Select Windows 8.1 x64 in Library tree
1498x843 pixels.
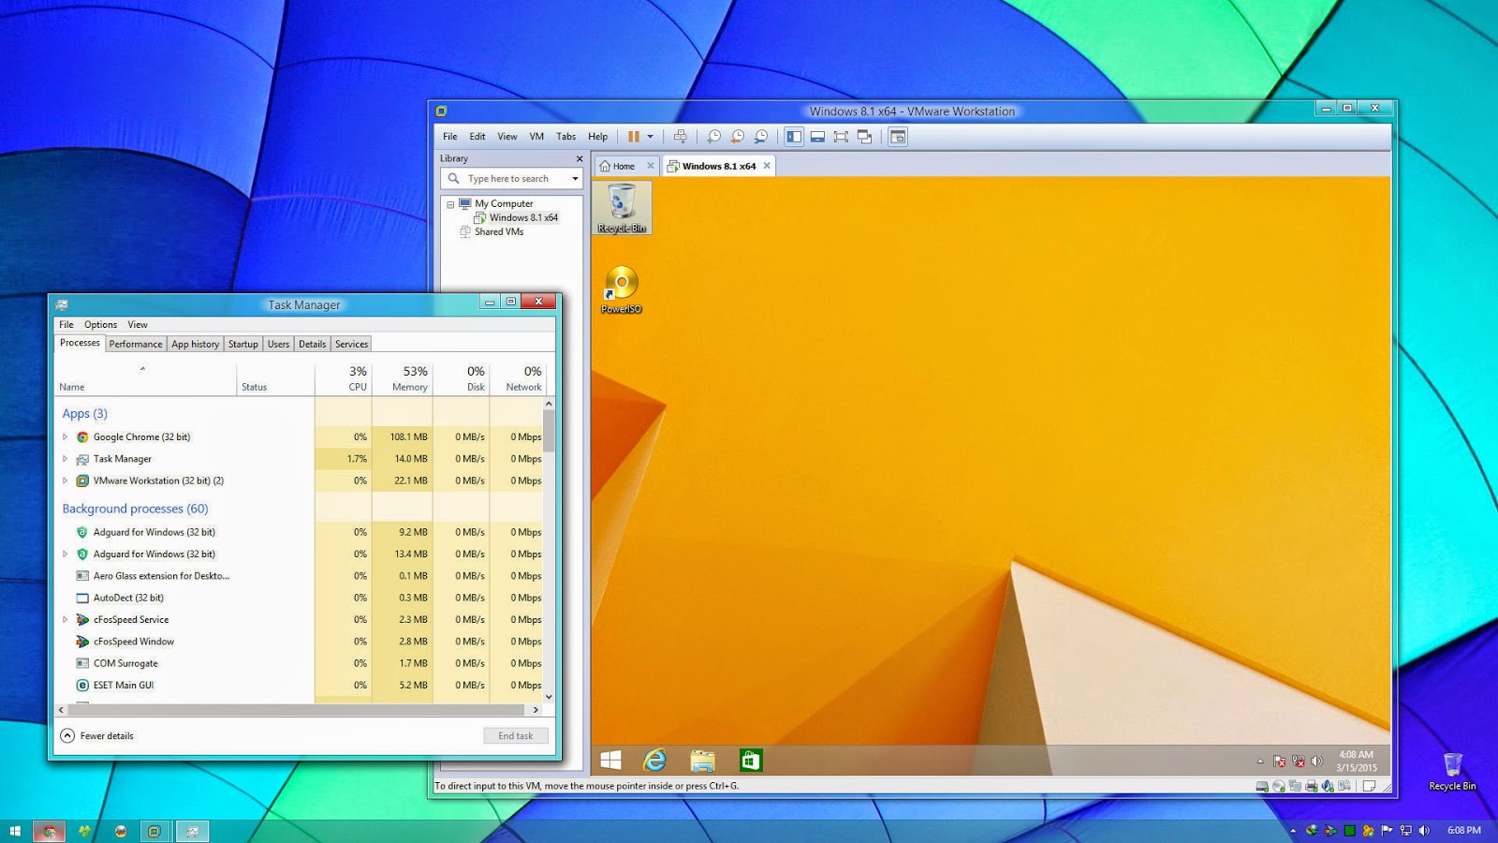click(522, 217)
